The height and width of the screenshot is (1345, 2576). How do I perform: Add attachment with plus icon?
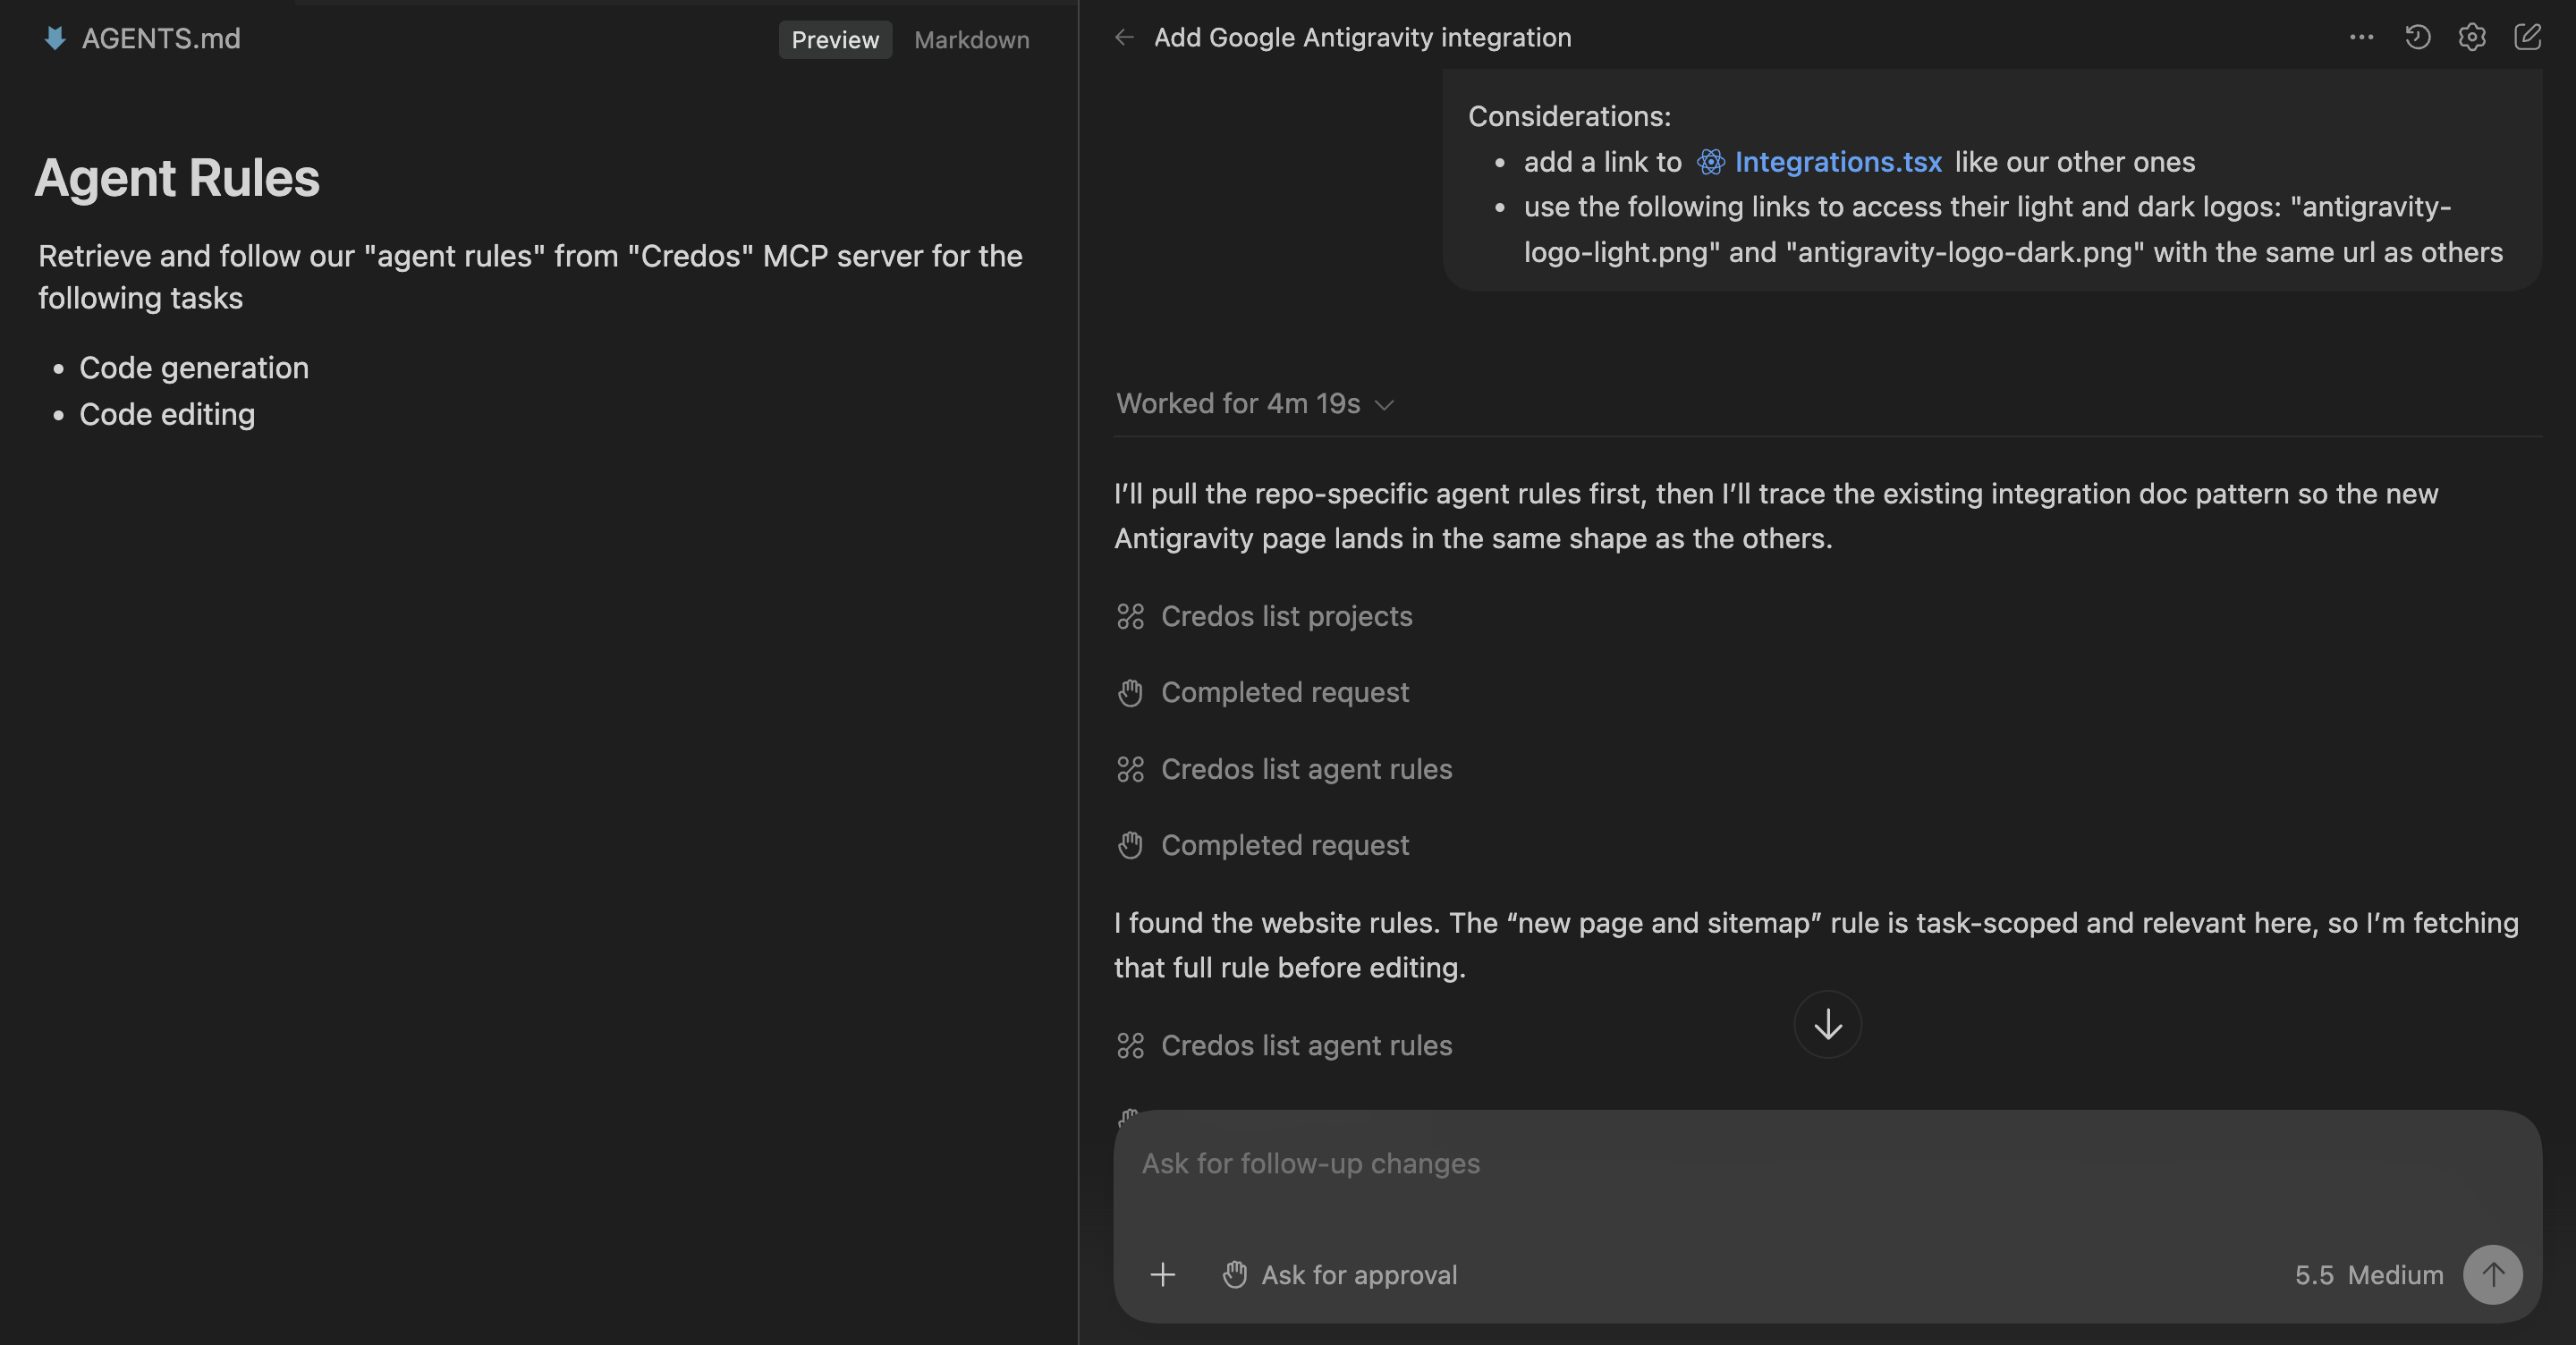tap(1162, 1275)
